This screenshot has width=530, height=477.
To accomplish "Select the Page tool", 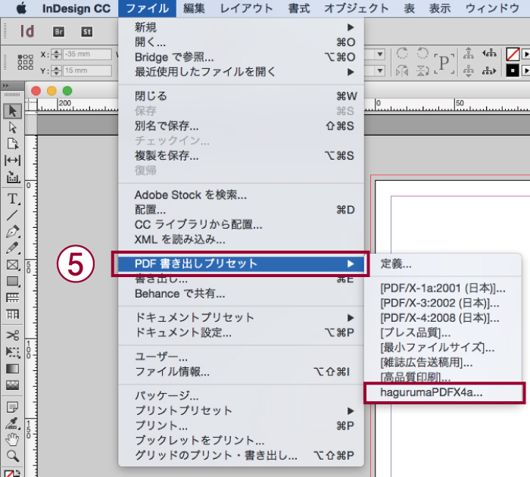I will point(13,144).
